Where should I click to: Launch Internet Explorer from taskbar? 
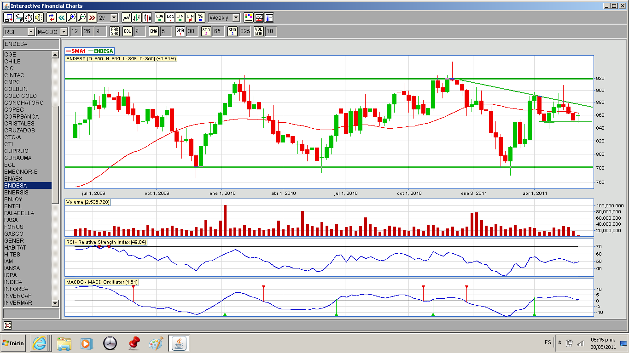click(39, 343)
